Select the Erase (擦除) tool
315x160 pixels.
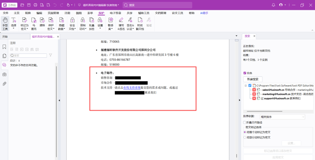[x=43, y=24]
